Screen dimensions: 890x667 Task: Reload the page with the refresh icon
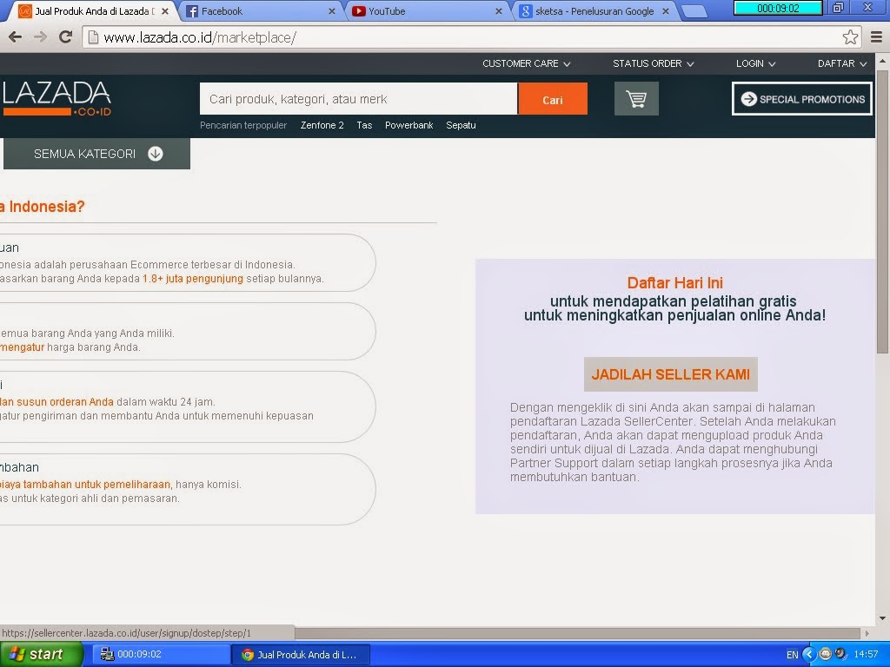click(x=66, y=37)
